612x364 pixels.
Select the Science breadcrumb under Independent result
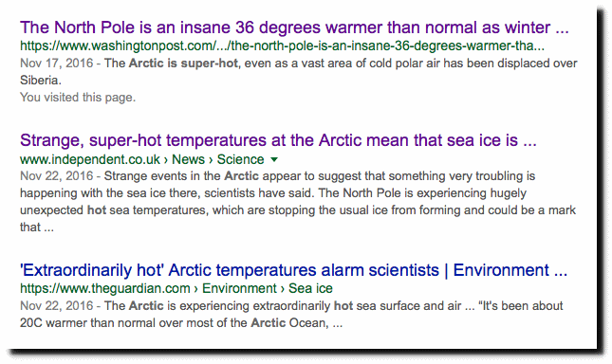pos(240,159)
